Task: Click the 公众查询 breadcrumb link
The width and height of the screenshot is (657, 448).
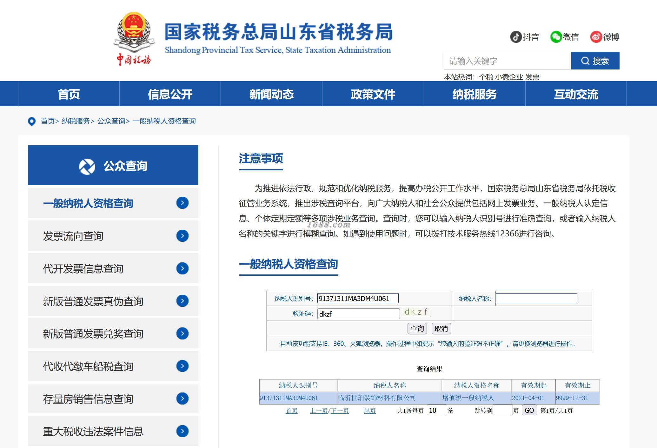Action: pyautogui.click(x=111, y=121)
